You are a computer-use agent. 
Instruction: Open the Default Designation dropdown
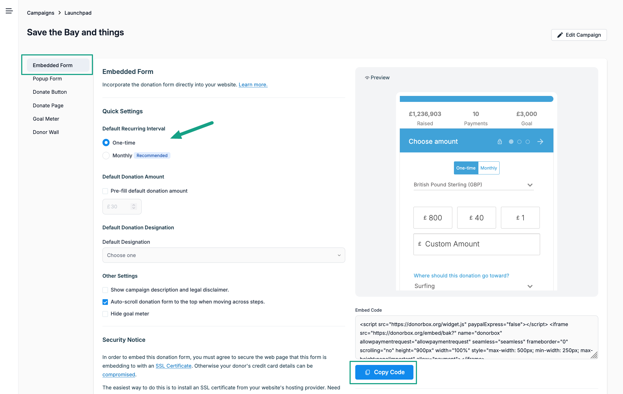click(223, 255)
